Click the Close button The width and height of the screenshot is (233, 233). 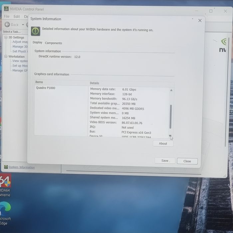click(x=187, y=161)
